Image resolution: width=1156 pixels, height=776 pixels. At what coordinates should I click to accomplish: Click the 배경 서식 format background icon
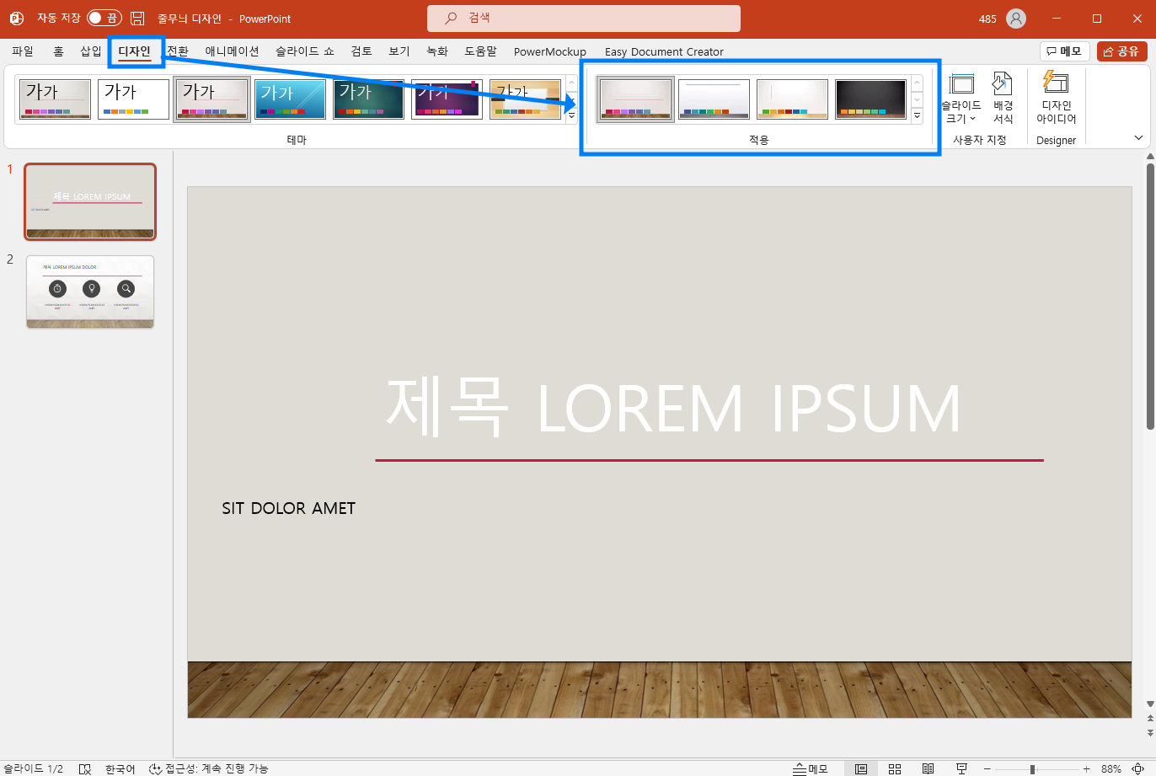pos(1003,98)
